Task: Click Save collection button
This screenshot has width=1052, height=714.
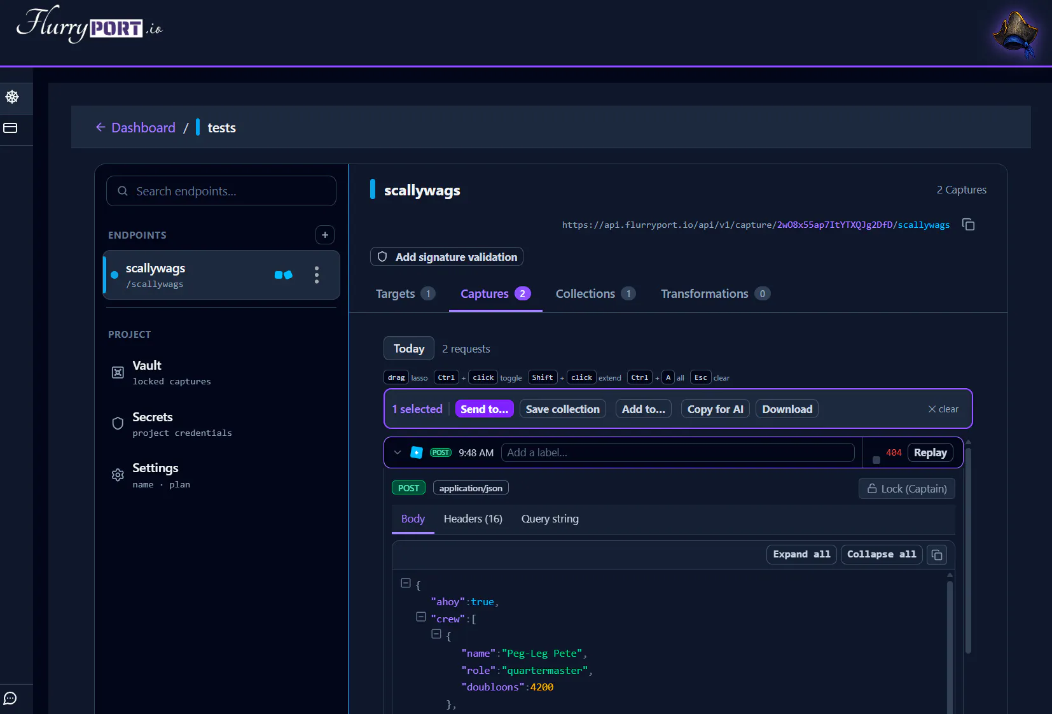Action: click(x=563, y=409)
